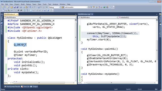162x91 pixels.
Task: Switch to the MyGlWindow.h* tab
Action: tap(10, 14)
